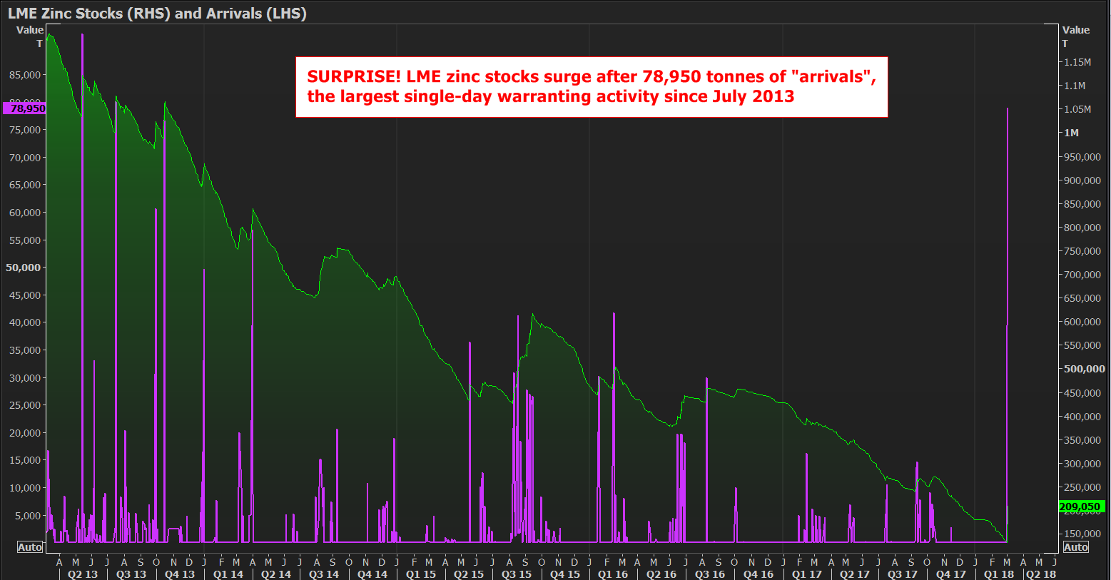Click the Q3 17 label on the time axis
1111x580 pixels.
click(x=902, y=574)
